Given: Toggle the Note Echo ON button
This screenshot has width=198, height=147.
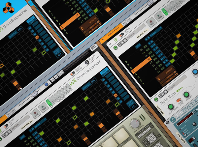Looking at the screenshot, I should point(156,100).
